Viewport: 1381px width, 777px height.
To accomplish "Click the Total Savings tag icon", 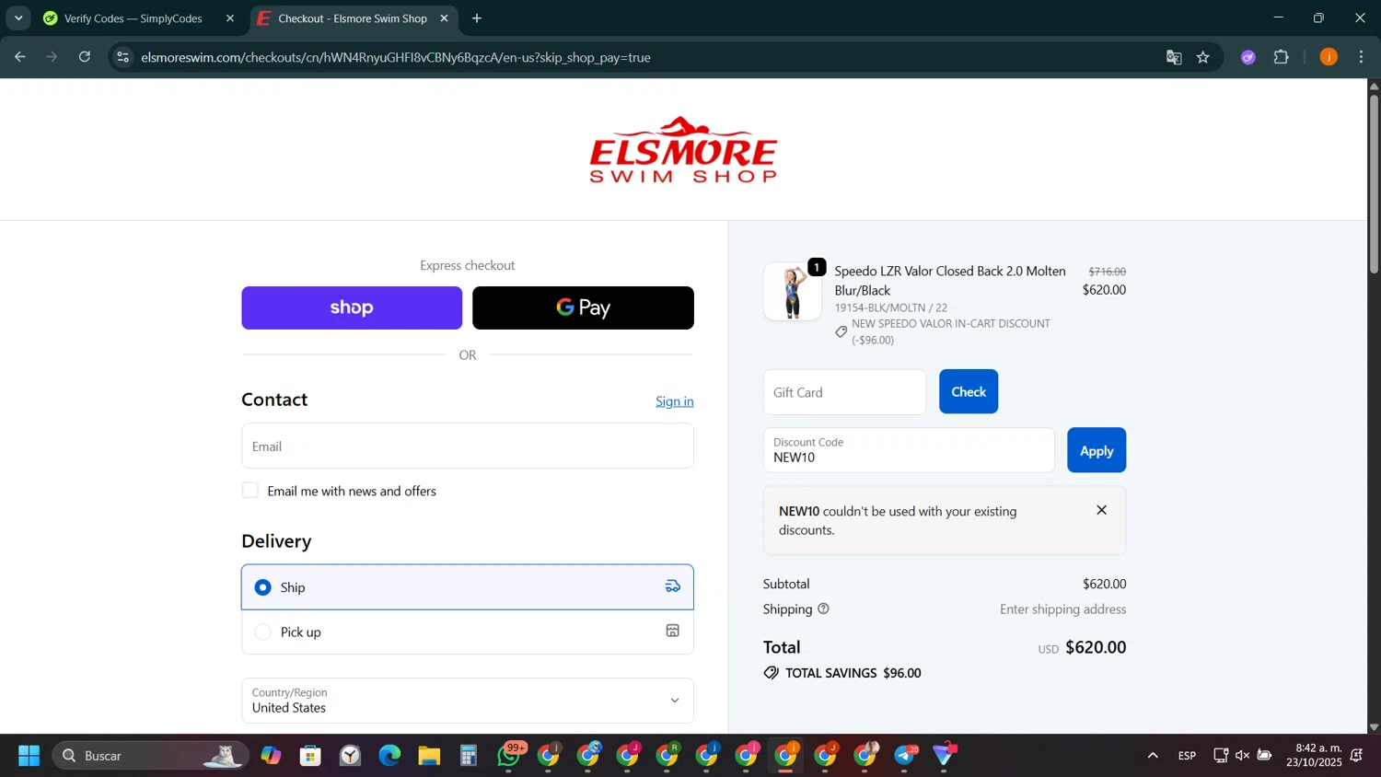I will [772, 673].
